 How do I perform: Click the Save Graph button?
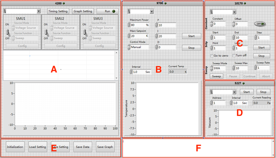tap(105, 147)
